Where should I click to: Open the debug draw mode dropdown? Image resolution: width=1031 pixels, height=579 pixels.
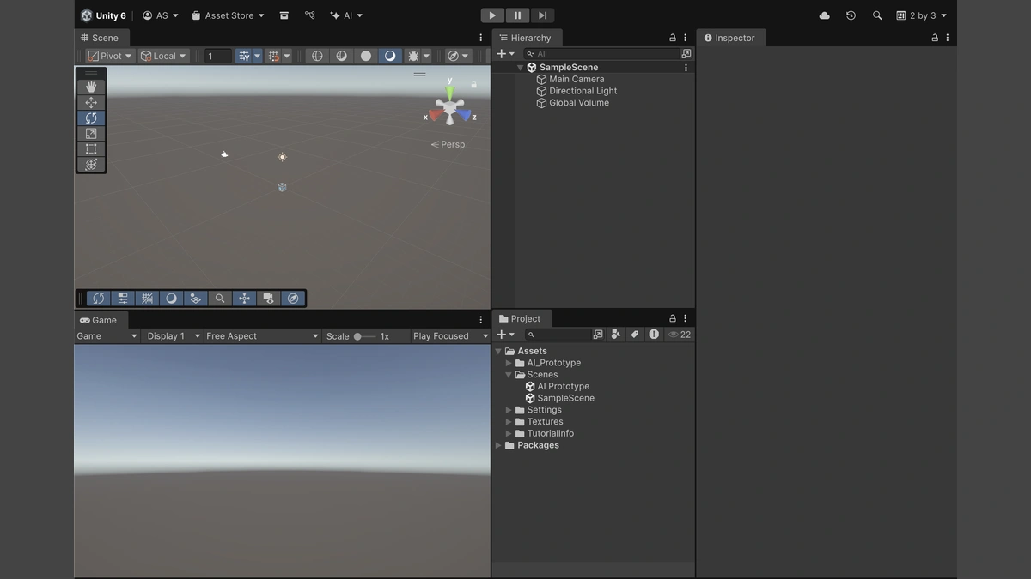tap(426, 56)
